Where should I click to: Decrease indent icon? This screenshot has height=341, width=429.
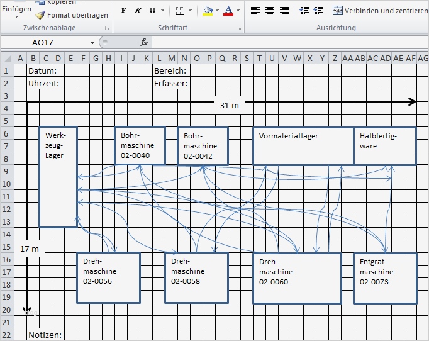pos(304,11)
